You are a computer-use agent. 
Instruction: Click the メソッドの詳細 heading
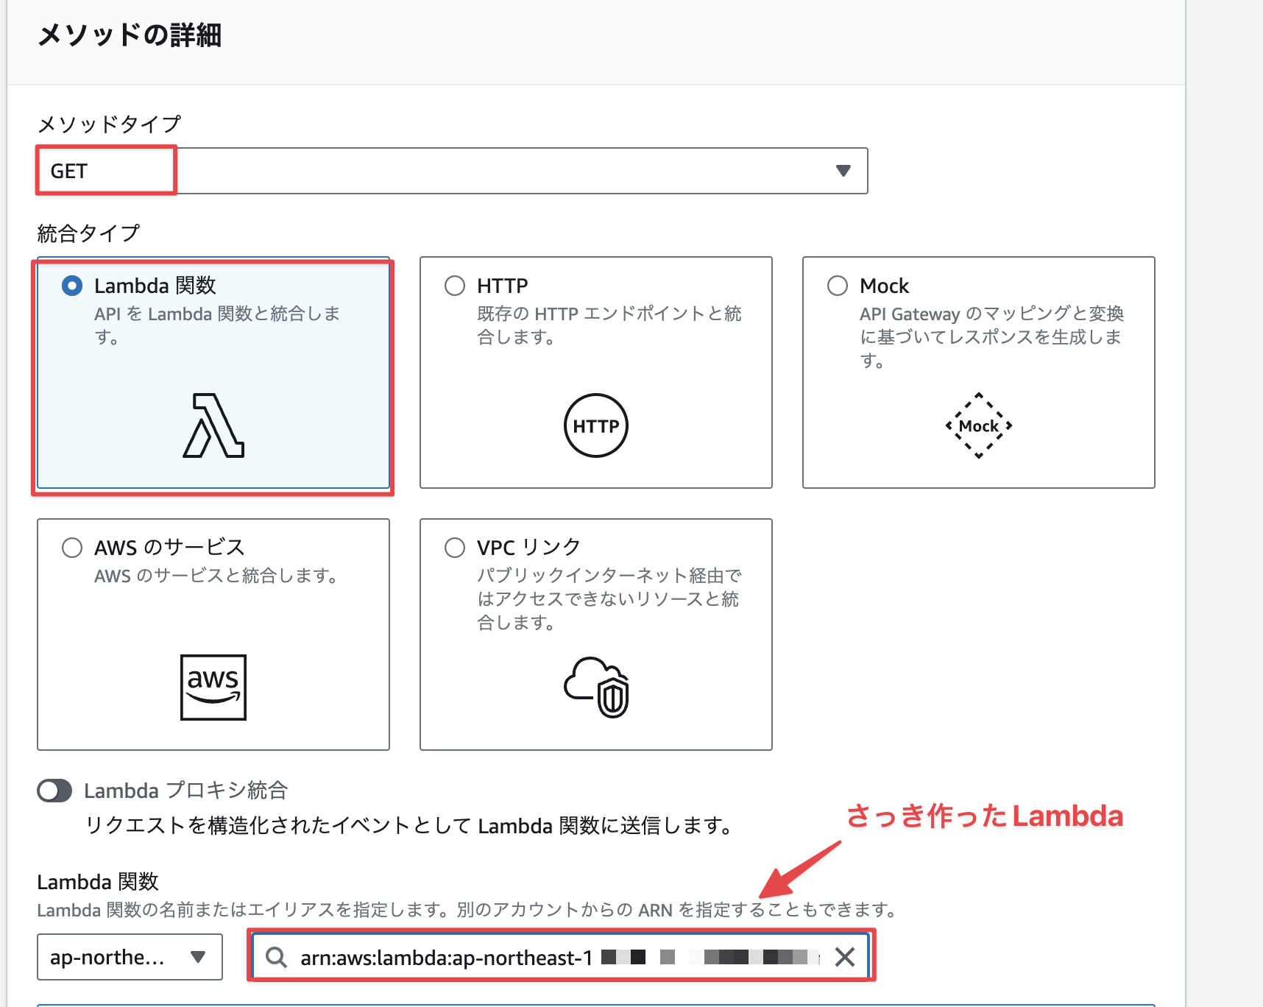130,35
